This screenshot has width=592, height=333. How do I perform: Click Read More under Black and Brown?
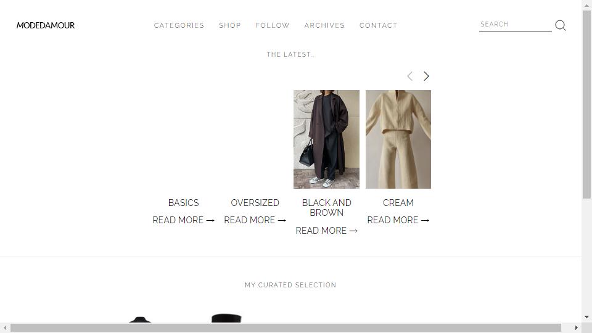click(x=327, y=231)
